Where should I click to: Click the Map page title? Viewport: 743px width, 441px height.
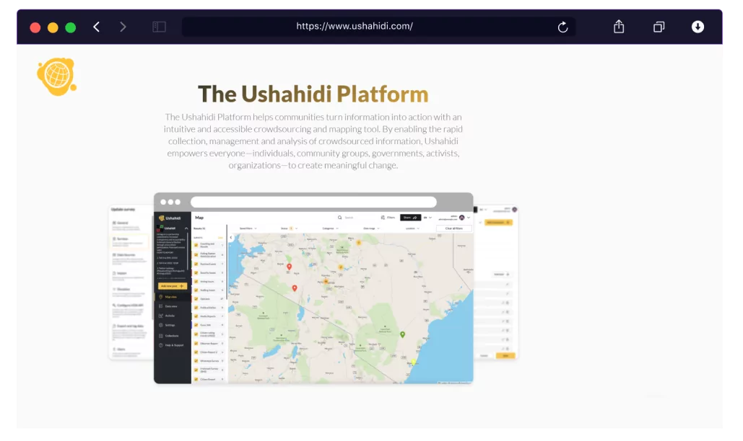point(199,218)
